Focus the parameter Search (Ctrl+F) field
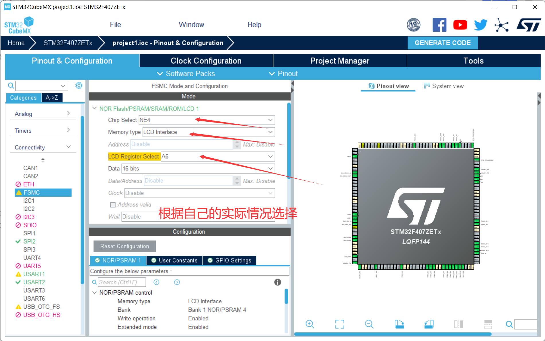The image size is (545, 341). click(x=122, y=282)
